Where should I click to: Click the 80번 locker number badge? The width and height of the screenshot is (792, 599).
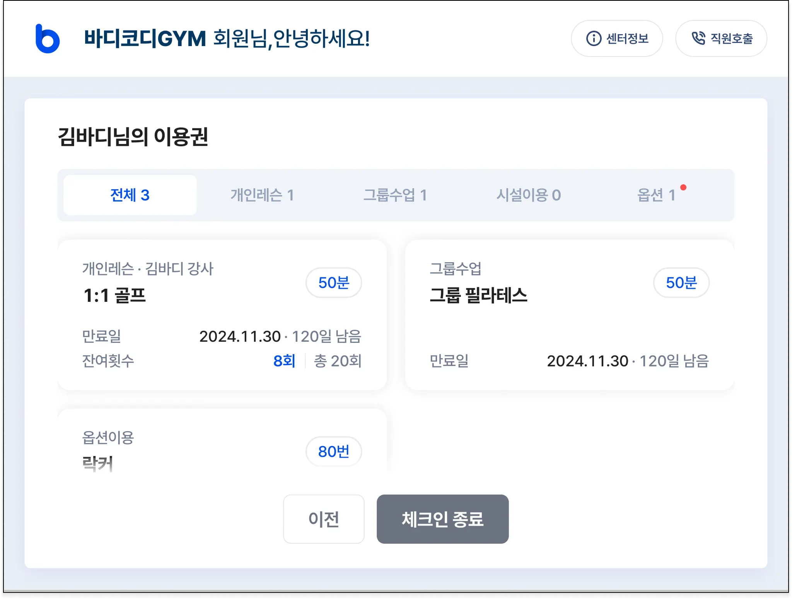tap(334, 452)
